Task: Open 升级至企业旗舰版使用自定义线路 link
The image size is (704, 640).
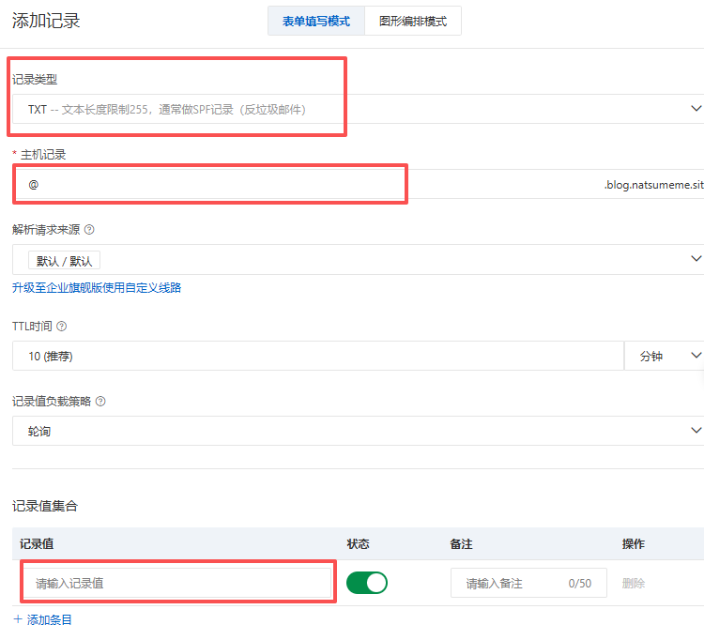Action: pyautogui.click(x=97, y=288)
